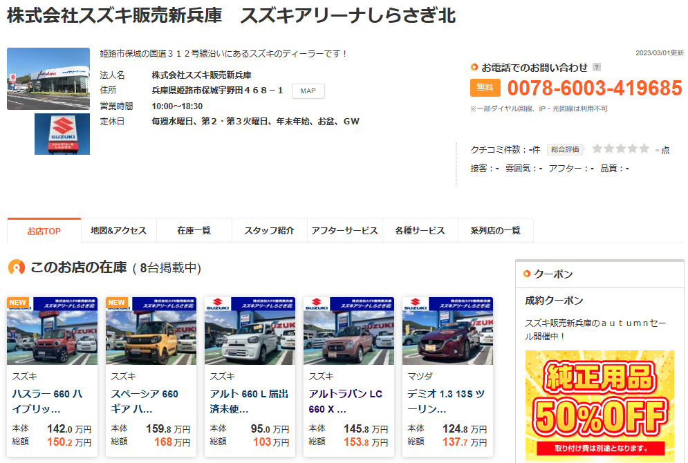Open the デミオ 1.3 13S listing link
Viewport: 688px width, 463px height.
446,401
